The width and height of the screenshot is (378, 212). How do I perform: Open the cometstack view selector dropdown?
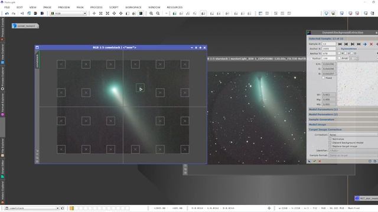(32, 208)
